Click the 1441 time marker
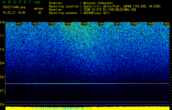Screen dimensions: 172x110 (19, 24)
